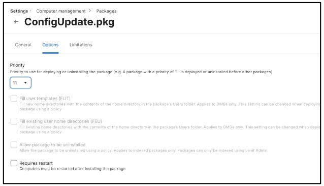
Task: Click the Requires restart label text
Action: [36, 163]
